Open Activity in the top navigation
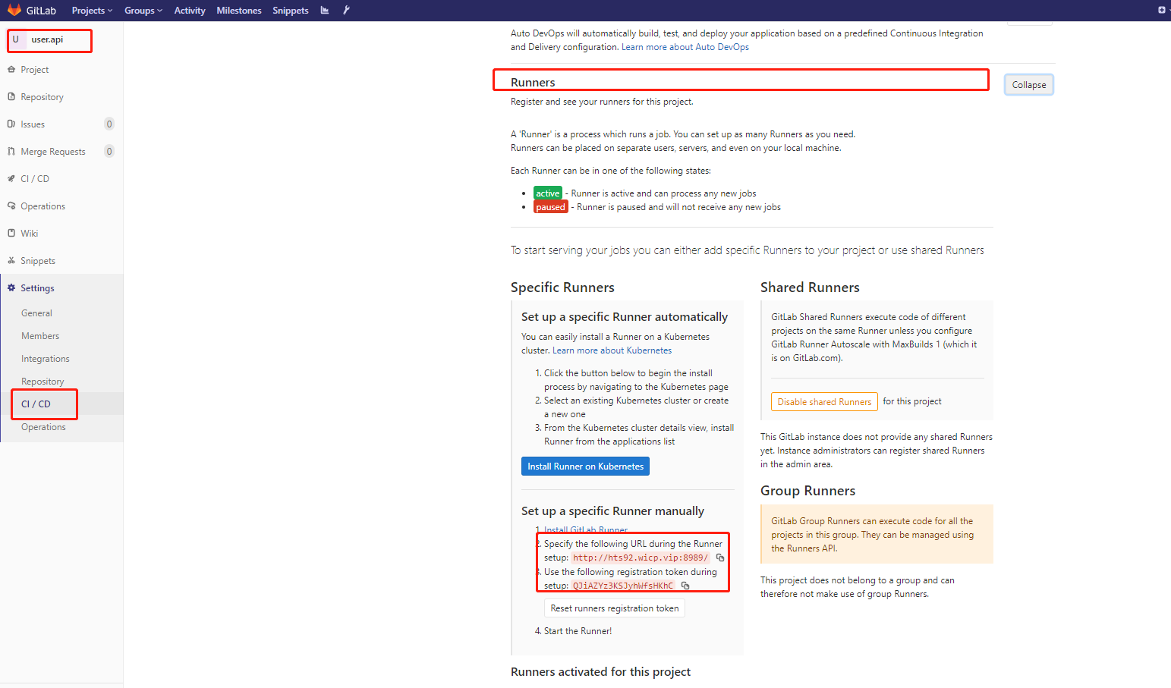 click(190, 11)
